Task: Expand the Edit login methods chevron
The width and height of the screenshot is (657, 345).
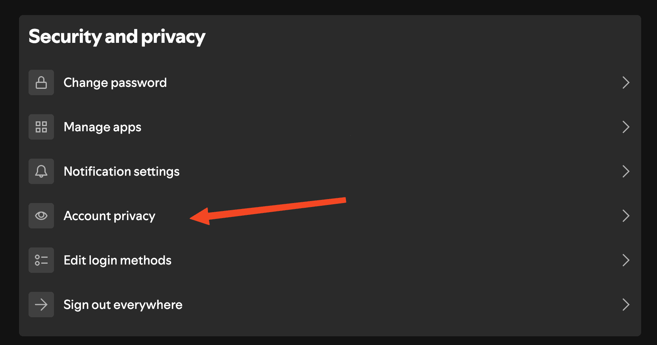Action: 626,260
